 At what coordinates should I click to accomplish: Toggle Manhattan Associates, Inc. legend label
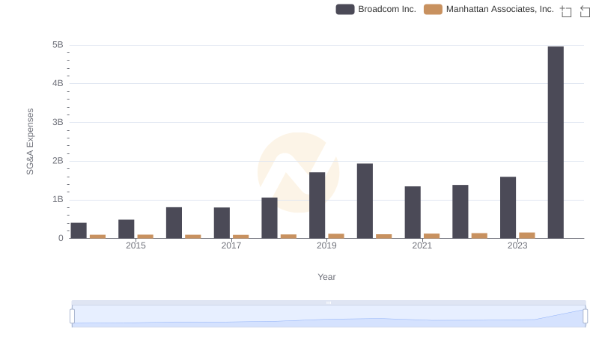click(x=499, y=9)
